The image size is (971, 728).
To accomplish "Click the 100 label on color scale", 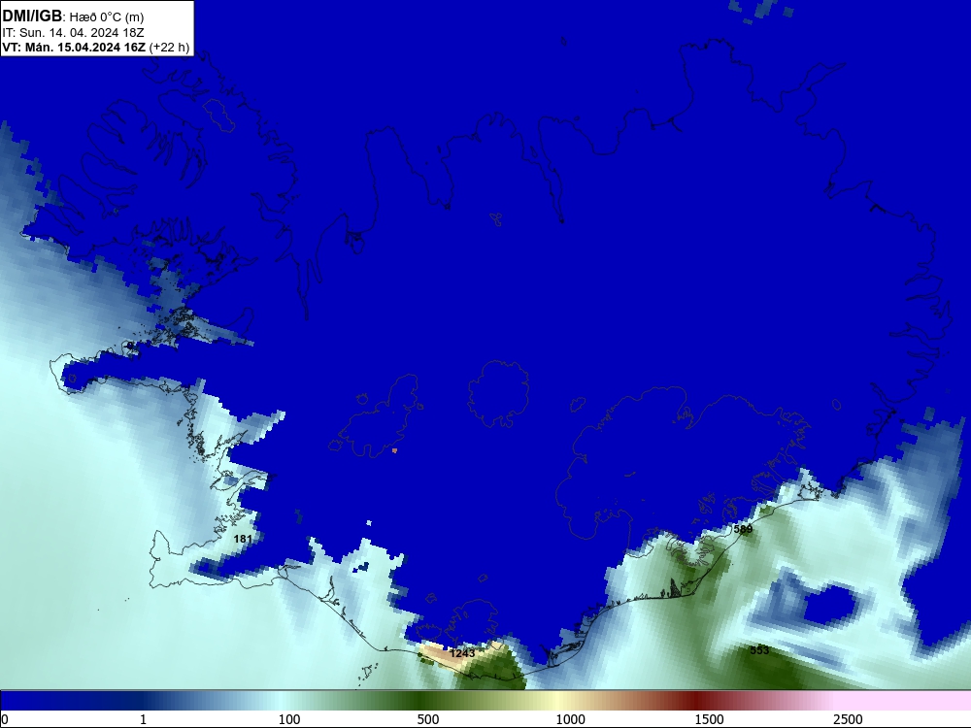I will point(289,719).
